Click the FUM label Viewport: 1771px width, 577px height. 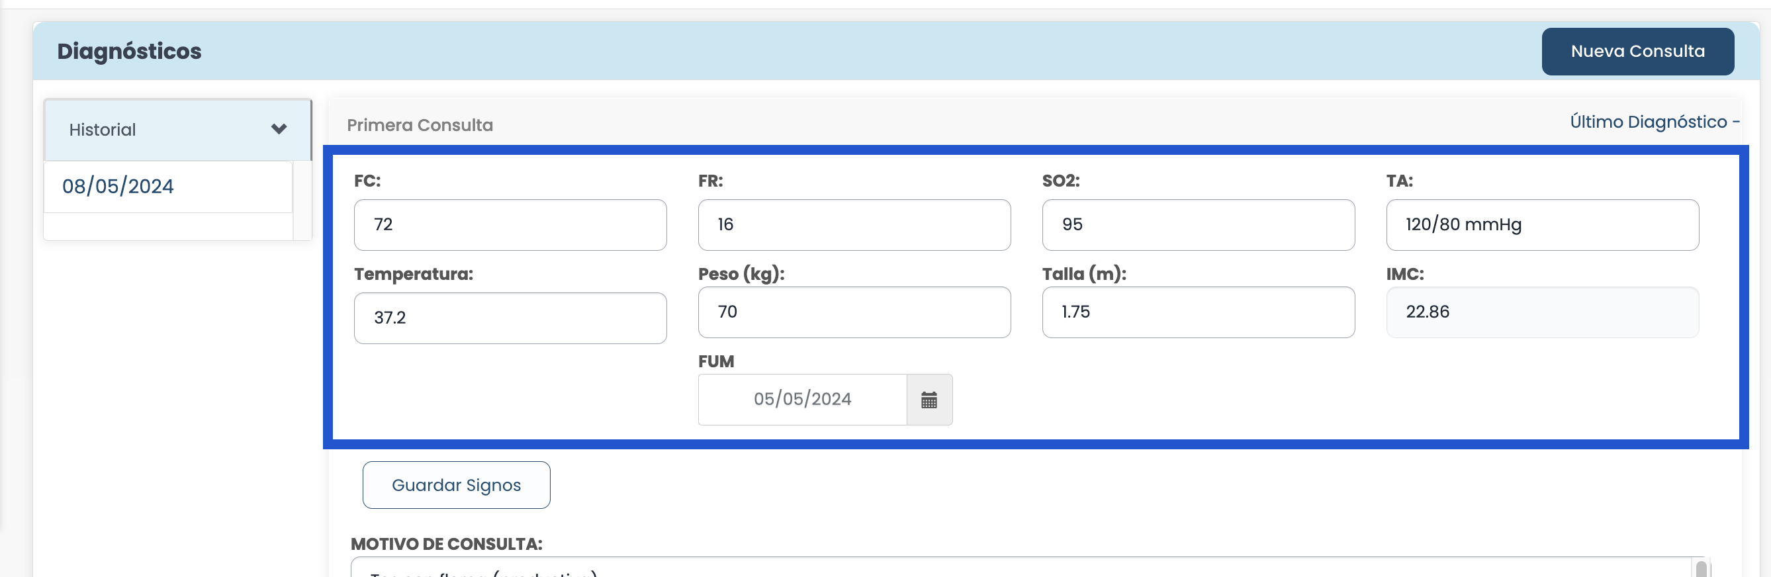(x=715, y=361)
